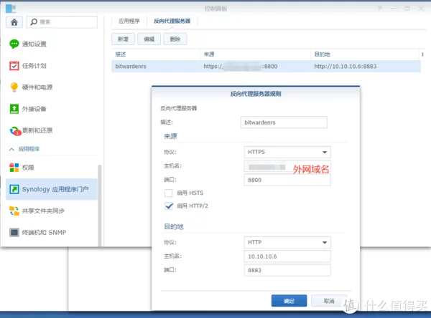431x318 pixels.
Task: Focus the destination 端口 8883 field
Action: (x=287, y=270)
